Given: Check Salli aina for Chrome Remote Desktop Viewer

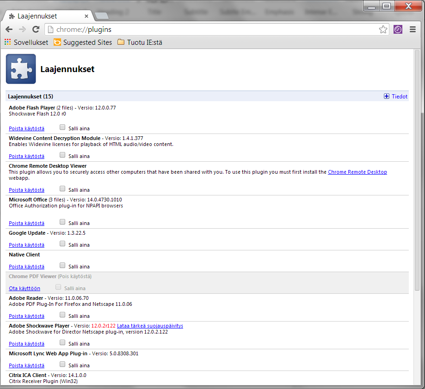Looking at the screenshot, I should (x=62, y=188).
